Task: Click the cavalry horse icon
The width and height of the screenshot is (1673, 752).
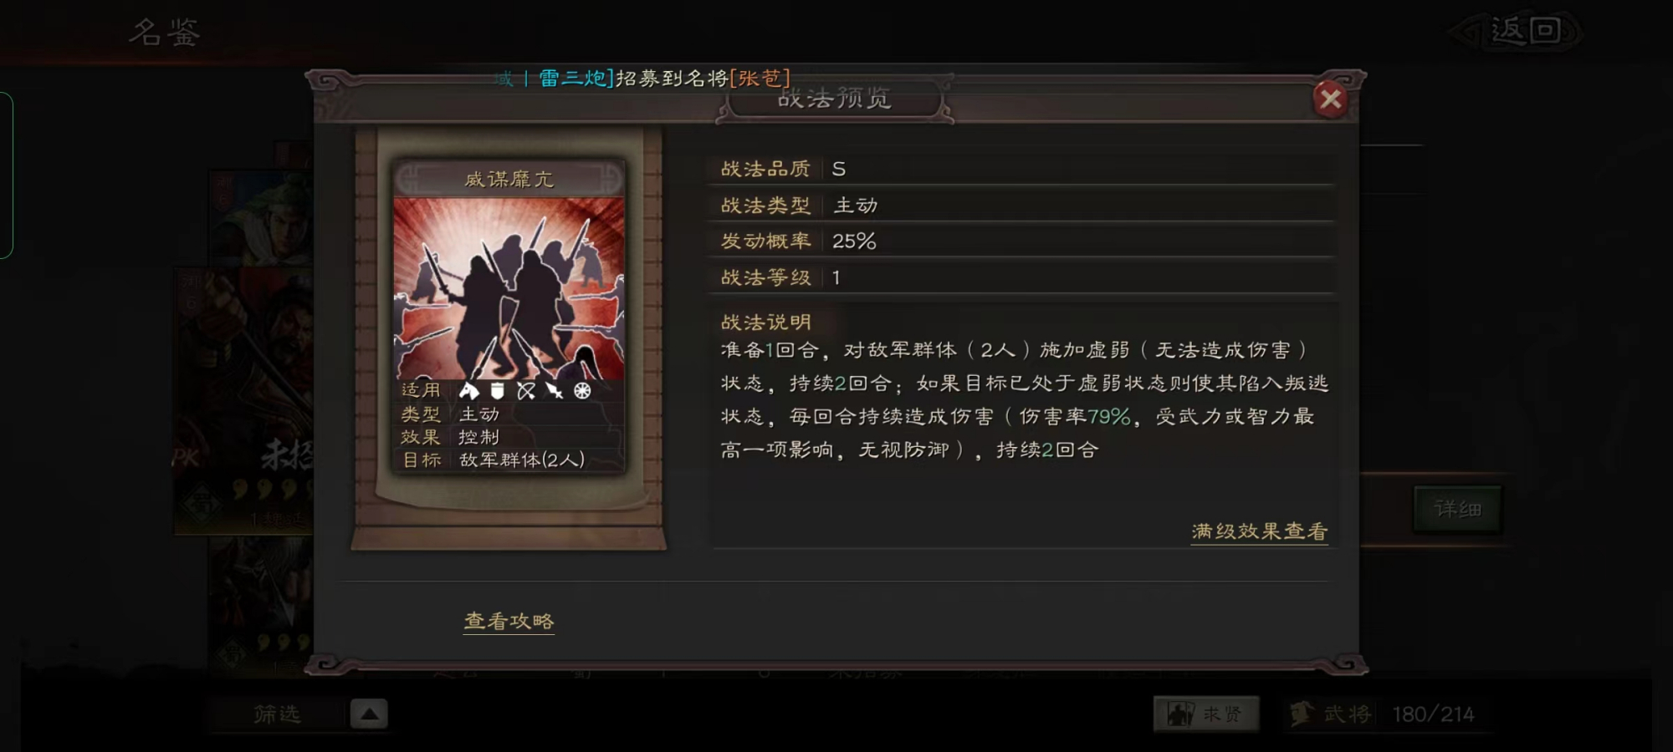Action: 469,390
